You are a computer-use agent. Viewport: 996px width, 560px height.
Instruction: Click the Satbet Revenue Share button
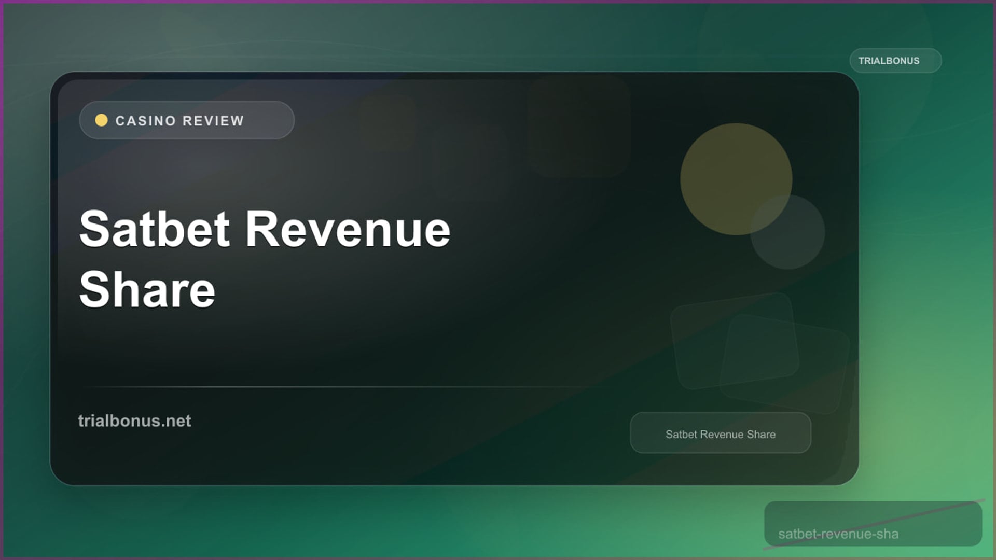pos(721,433)
